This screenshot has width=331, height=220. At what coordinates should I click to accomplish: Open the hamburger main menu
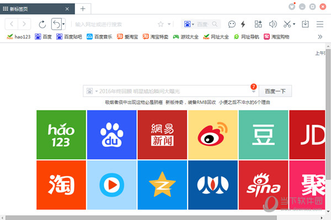(320, 24)
